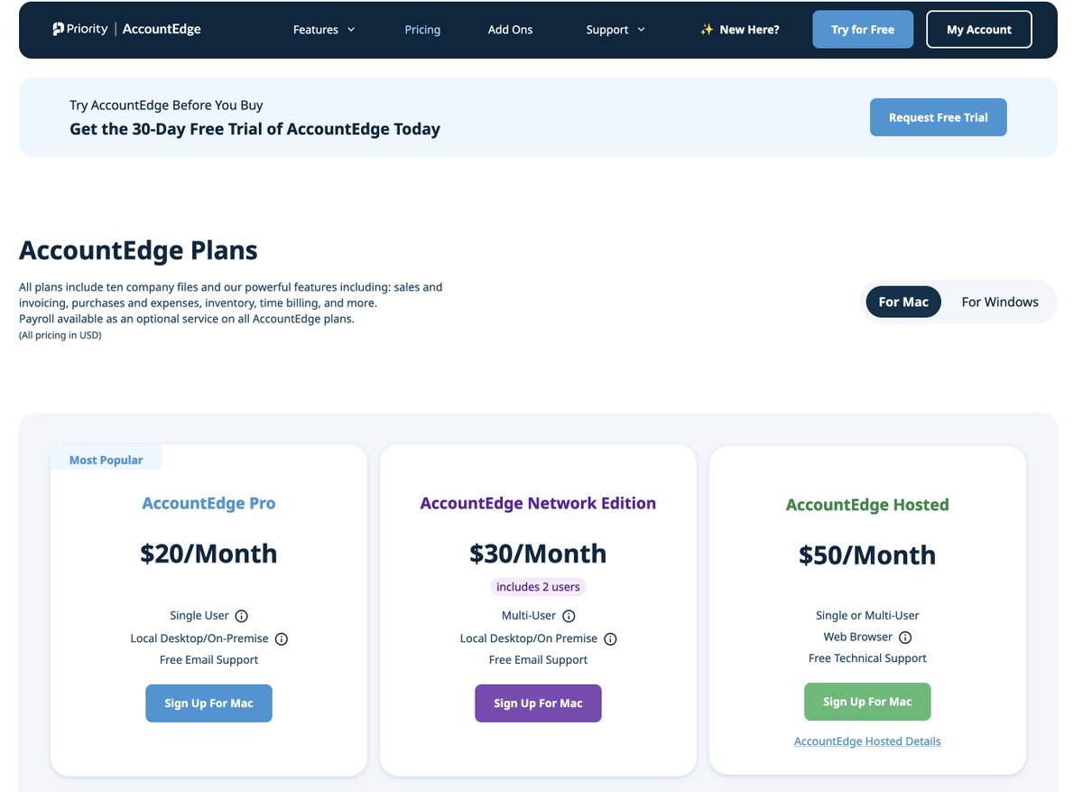Click the (All pricing in USD) note
1083x792 pixels.
[60, 335]
